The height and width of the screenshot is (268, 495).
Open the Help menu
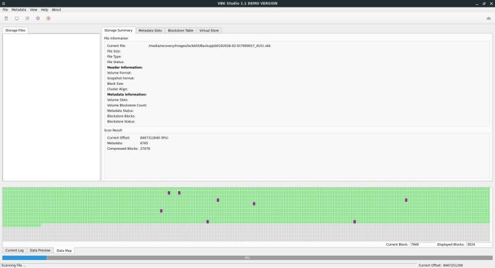point(45,10)
